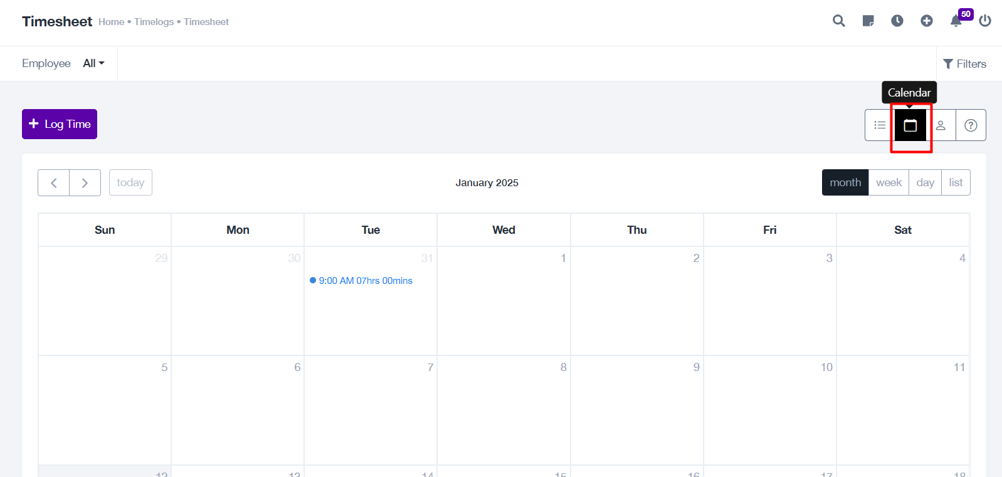Open the notifications bell
1002x477 pixels.
pos(956,21)
